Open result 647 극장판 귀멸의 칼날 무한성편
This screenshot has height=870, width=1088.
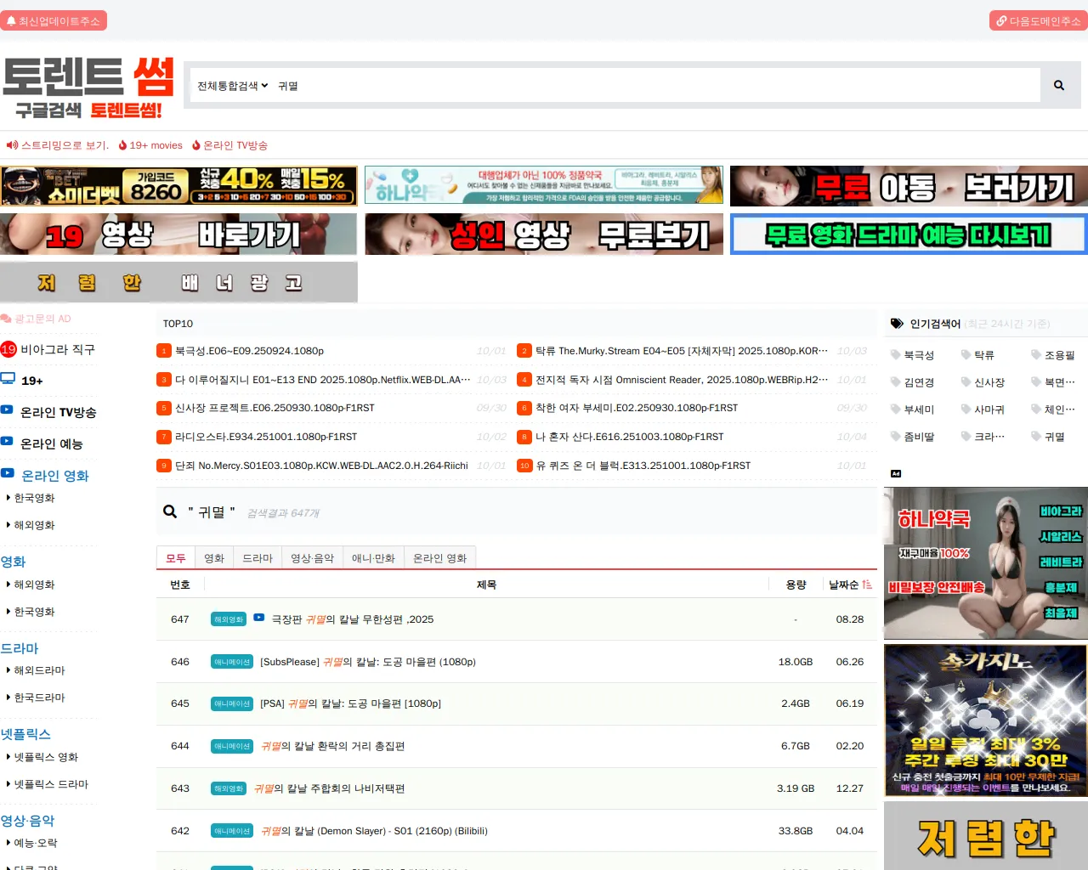pos(352,619)
